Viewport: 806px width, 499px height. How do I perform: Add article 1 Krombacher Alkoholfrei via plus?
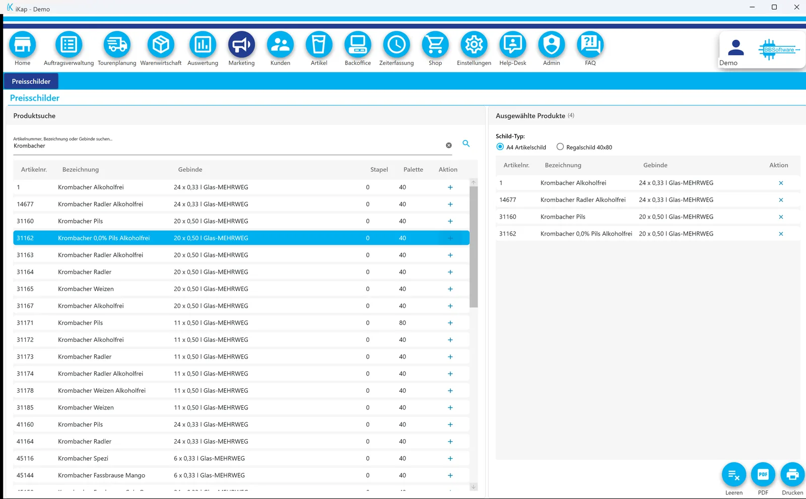[x=450, y=187]
